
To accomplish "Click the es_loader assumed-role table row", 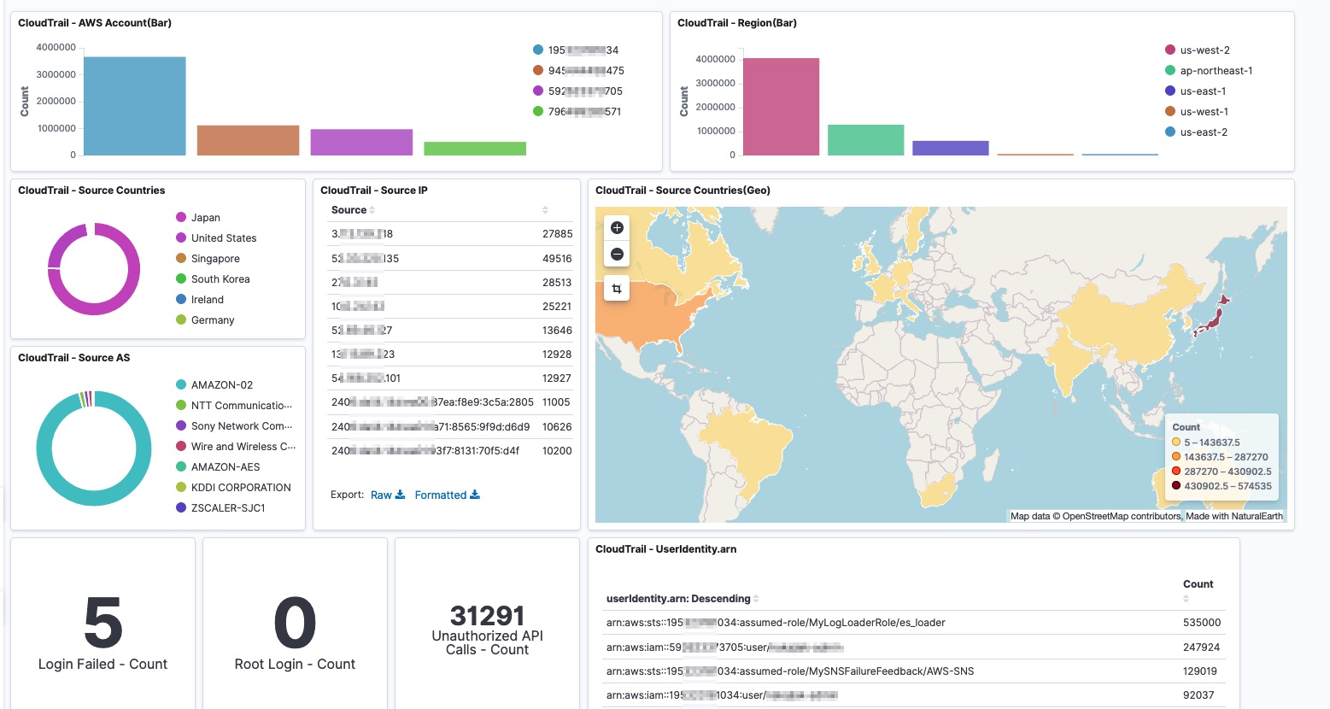I will tap(913, 623).
